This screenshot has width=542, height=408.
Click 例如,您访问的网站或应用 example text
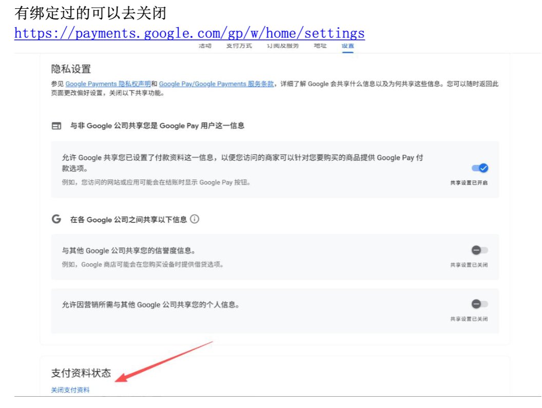(156, 182)
